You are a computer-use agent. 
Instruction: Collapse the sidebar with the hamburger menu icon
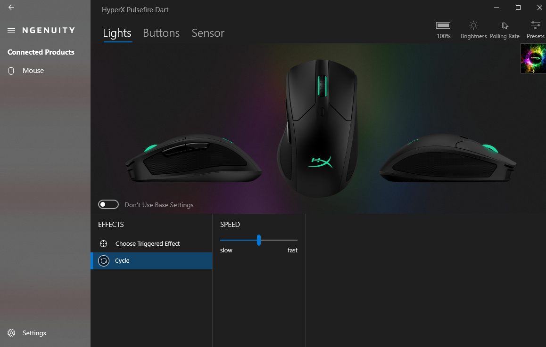[x=11, y=30]
